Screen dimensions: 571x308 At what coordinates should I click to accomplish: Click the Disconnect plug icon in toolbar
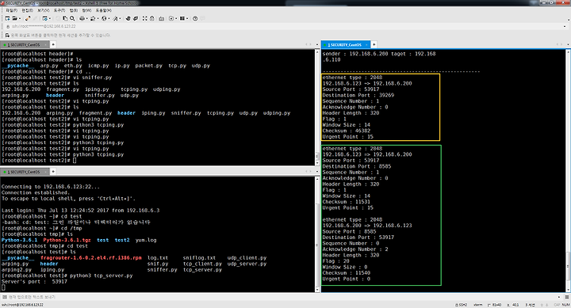click(x=28, y=18)
